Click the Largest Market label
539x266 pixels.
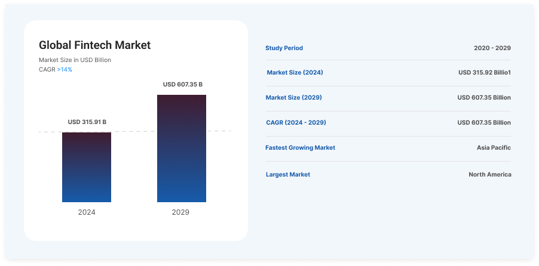pyautogui.click(x=288, y=175)
